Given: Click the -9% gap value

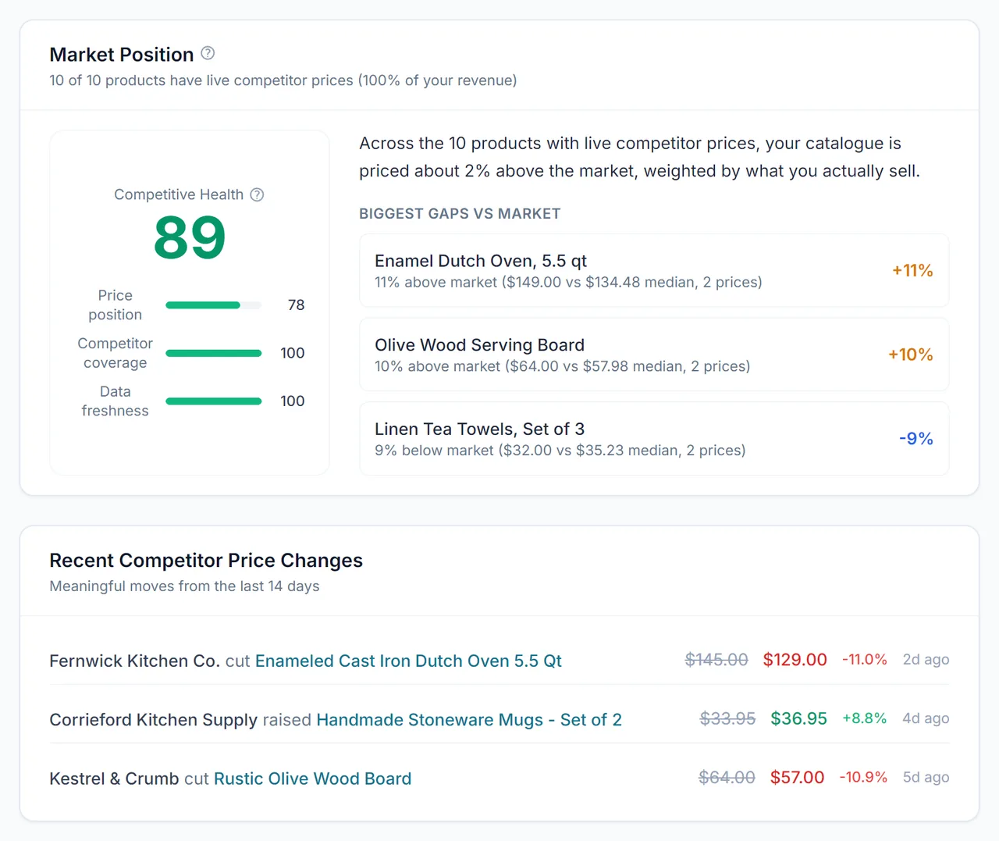Looking at the screenshot, I should pyautogui.click(x=916, y=439).
